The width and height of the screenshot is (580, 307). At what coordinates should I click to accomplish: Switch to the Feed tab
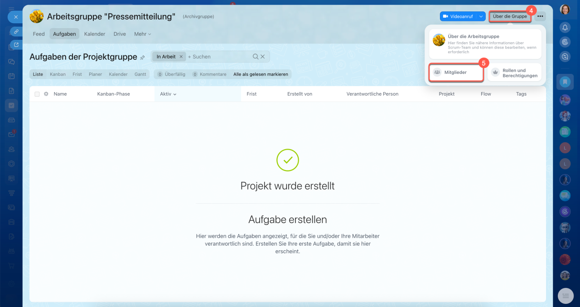pos(39,34)
